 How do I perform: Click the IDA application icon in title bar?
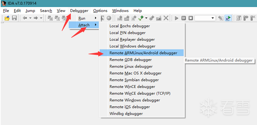click(3, 3)
